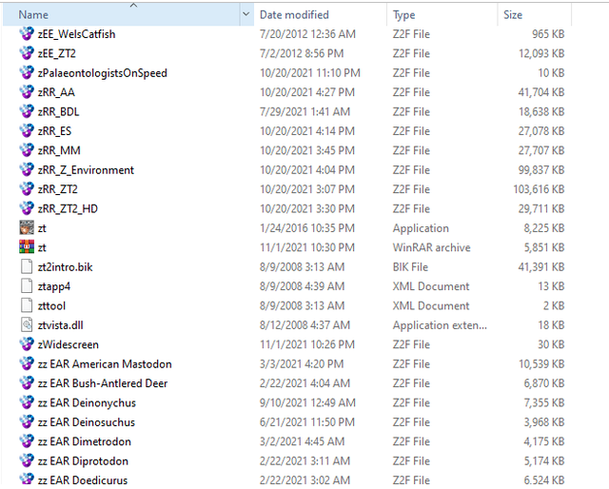Select the file name zz EAR Bush-Antlered Deer
609x489 pixels.
pyautogui.click(x=103, y=383)
